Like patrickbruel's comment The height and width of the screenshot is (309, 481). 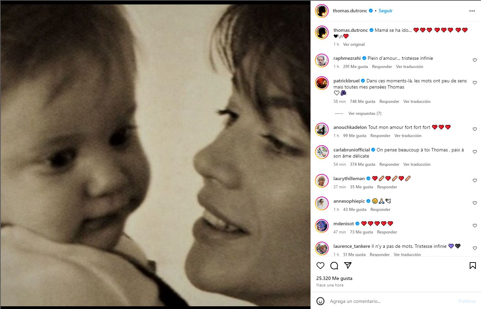[475, 83]
